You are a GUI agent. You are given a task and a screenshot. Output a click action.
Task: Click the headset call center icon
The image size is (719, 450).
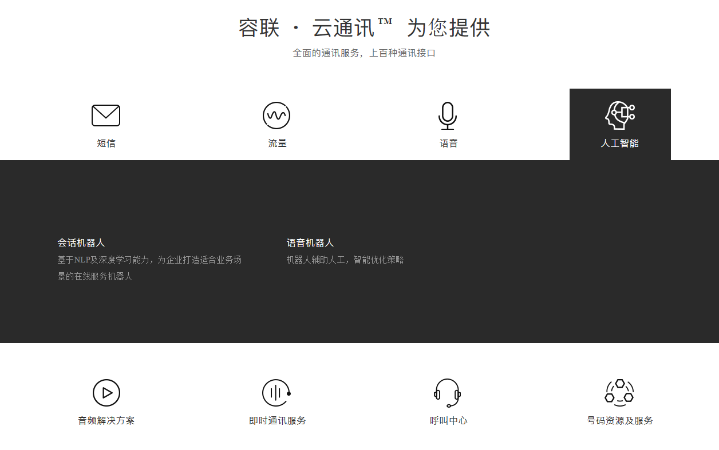(447, 393)
